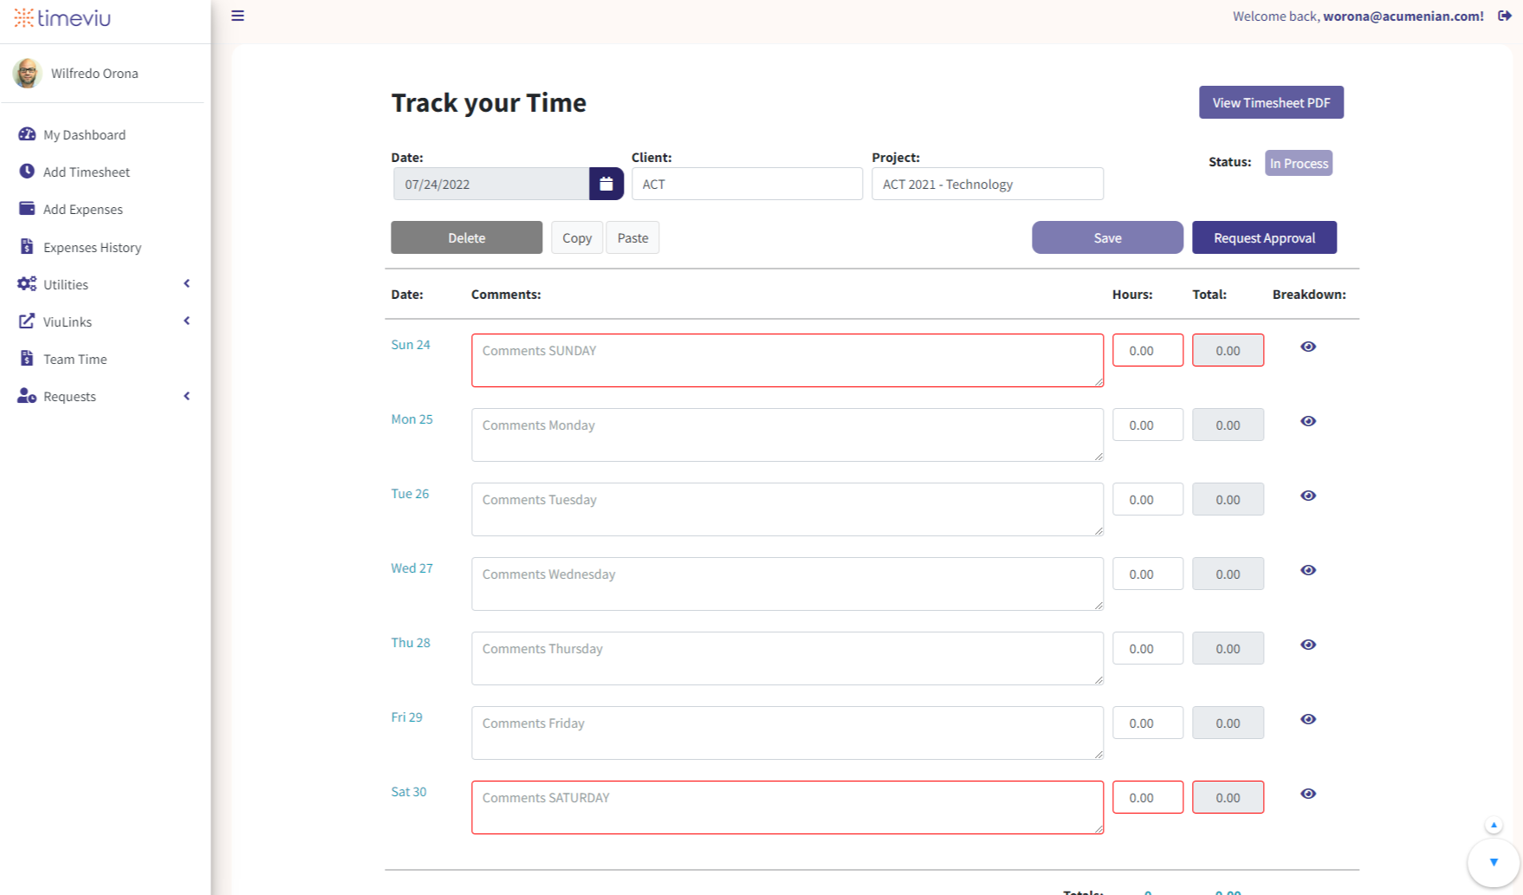
Task: Open the date picker calendar icon
Action: coord(606,184)
